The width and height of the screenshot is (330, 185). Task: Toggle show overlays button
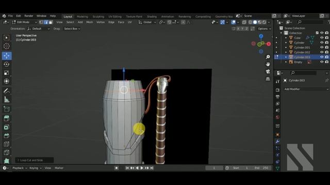coord(234,22)
